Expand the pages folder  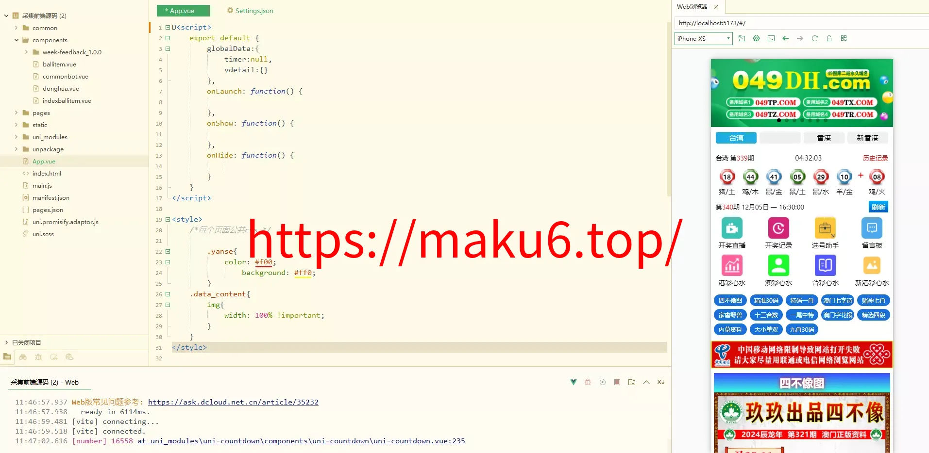click(x=16, y=113)
